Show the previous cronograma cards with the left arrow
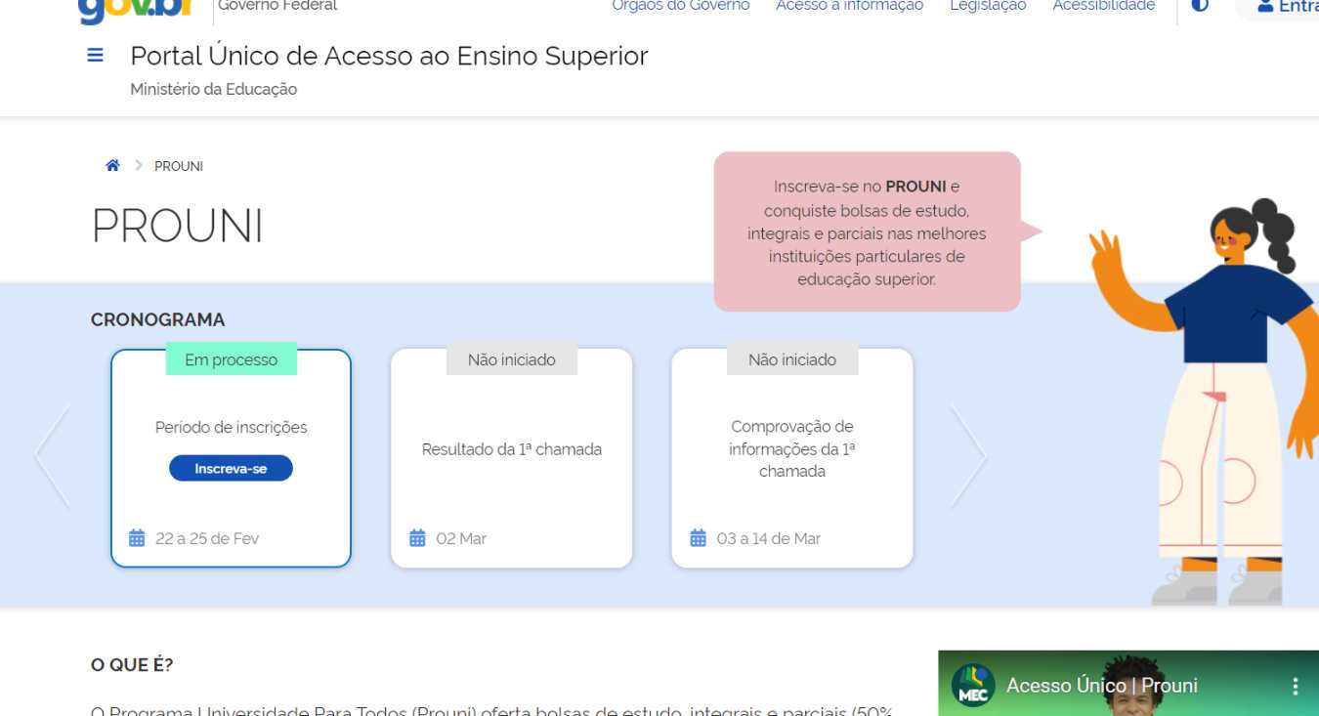 click(53, 456)
